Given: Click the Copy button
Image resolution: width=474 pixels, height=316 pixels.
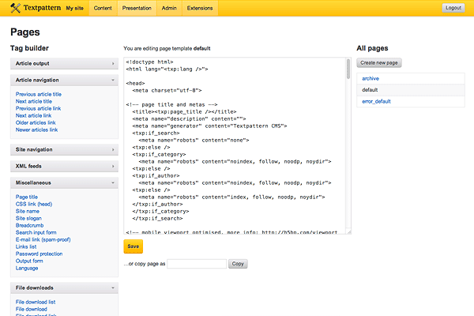Looking at the screenshot, I should 238,264.
